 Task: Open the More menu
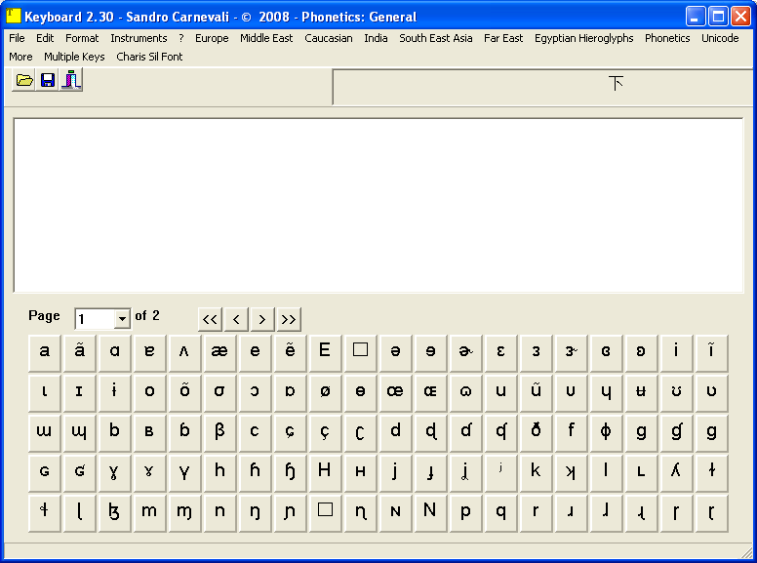tap(20, 57)
